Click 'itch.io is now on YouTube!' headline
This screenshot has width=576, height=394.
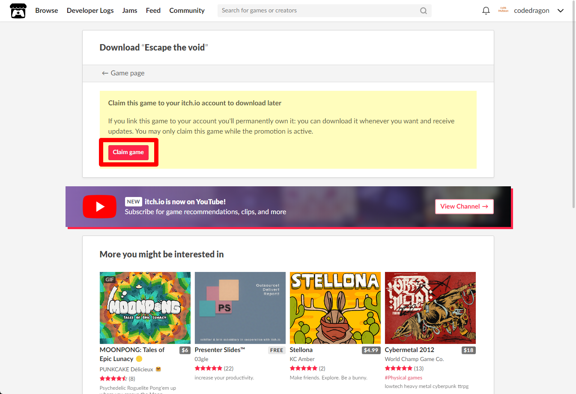click(x=185, y=202)
